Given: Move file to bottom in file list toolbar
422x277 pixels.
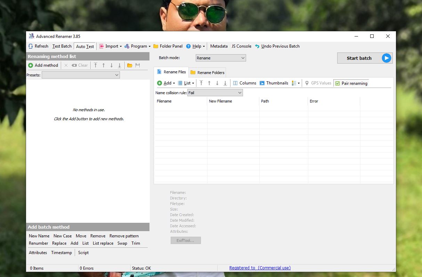Looking at the screenshot, I should (225, 83).
